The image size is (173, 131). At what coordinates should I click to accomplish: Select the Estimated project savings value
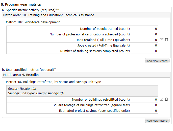click(144, 111)
